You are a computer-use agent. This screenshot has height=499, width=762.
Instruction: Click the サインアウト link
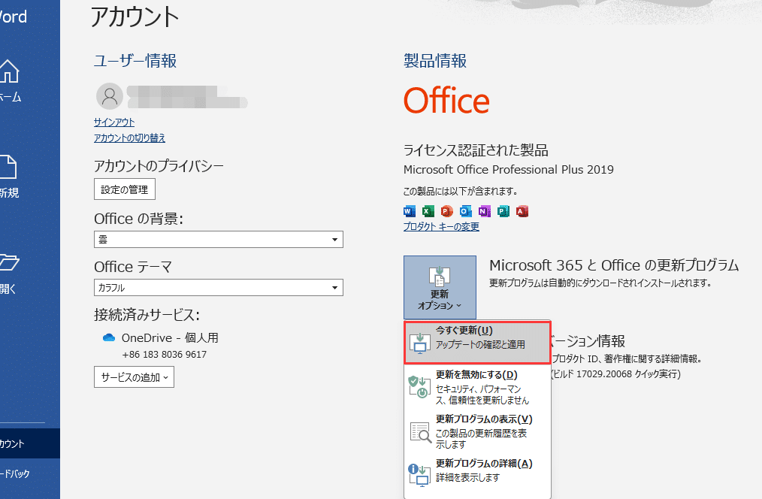[114, 122]
